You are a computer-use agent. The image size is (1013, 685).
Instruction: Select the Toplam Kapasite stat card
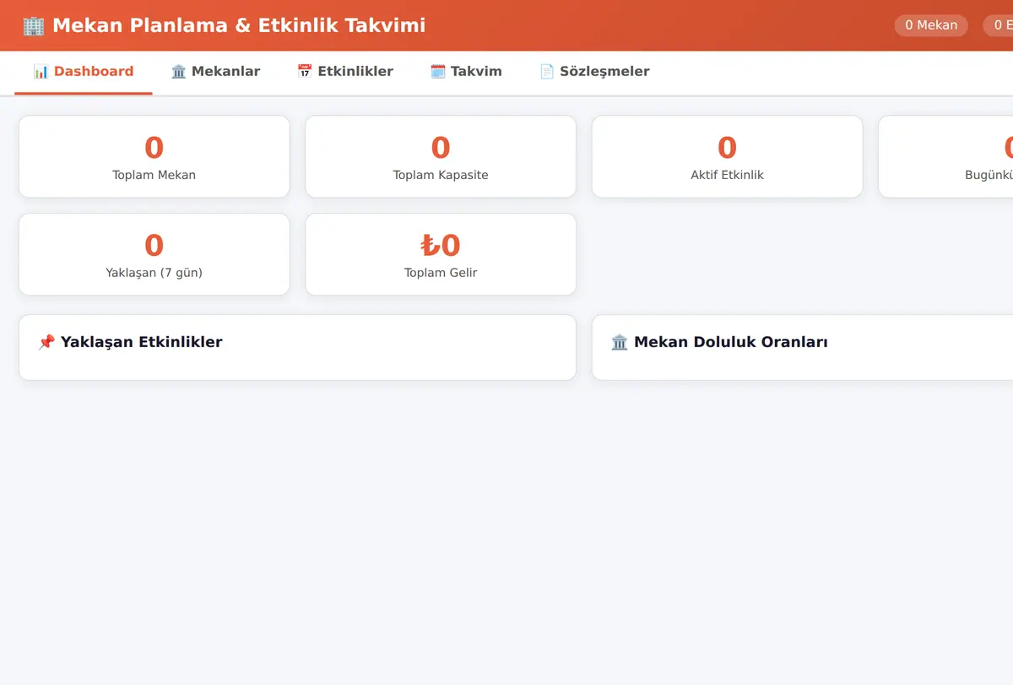pyautogui.click(x=441, y=157)
